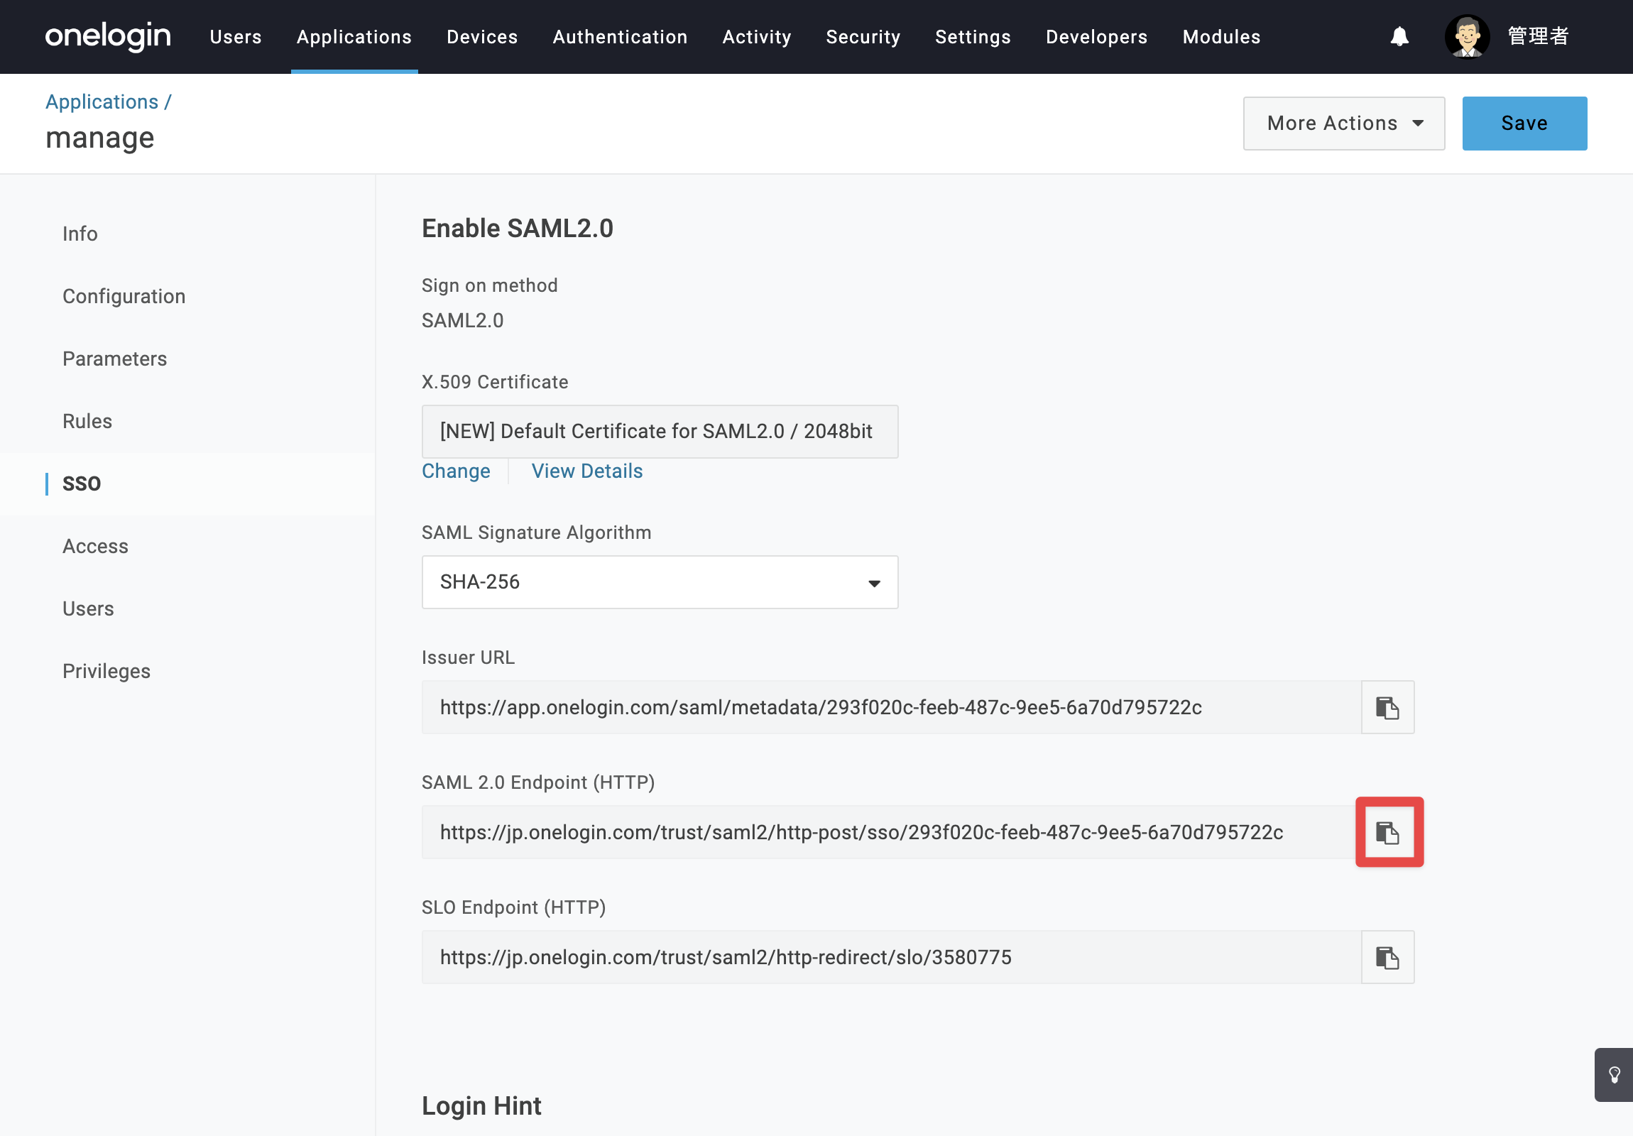This screenshot has width=1633, height=1136.
Task: Open the Settings menu
Action: click(972, 37)
